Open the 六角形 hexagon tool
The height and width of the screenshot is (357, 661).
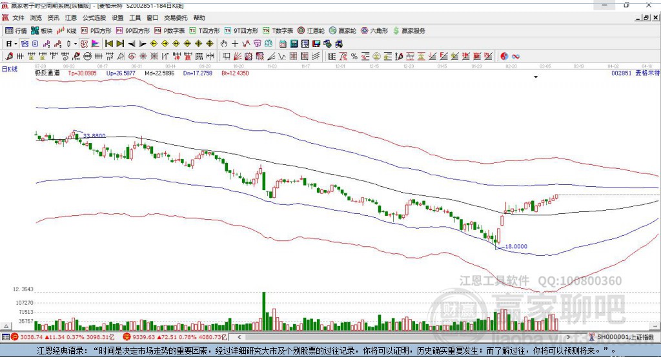click(374, 31)
